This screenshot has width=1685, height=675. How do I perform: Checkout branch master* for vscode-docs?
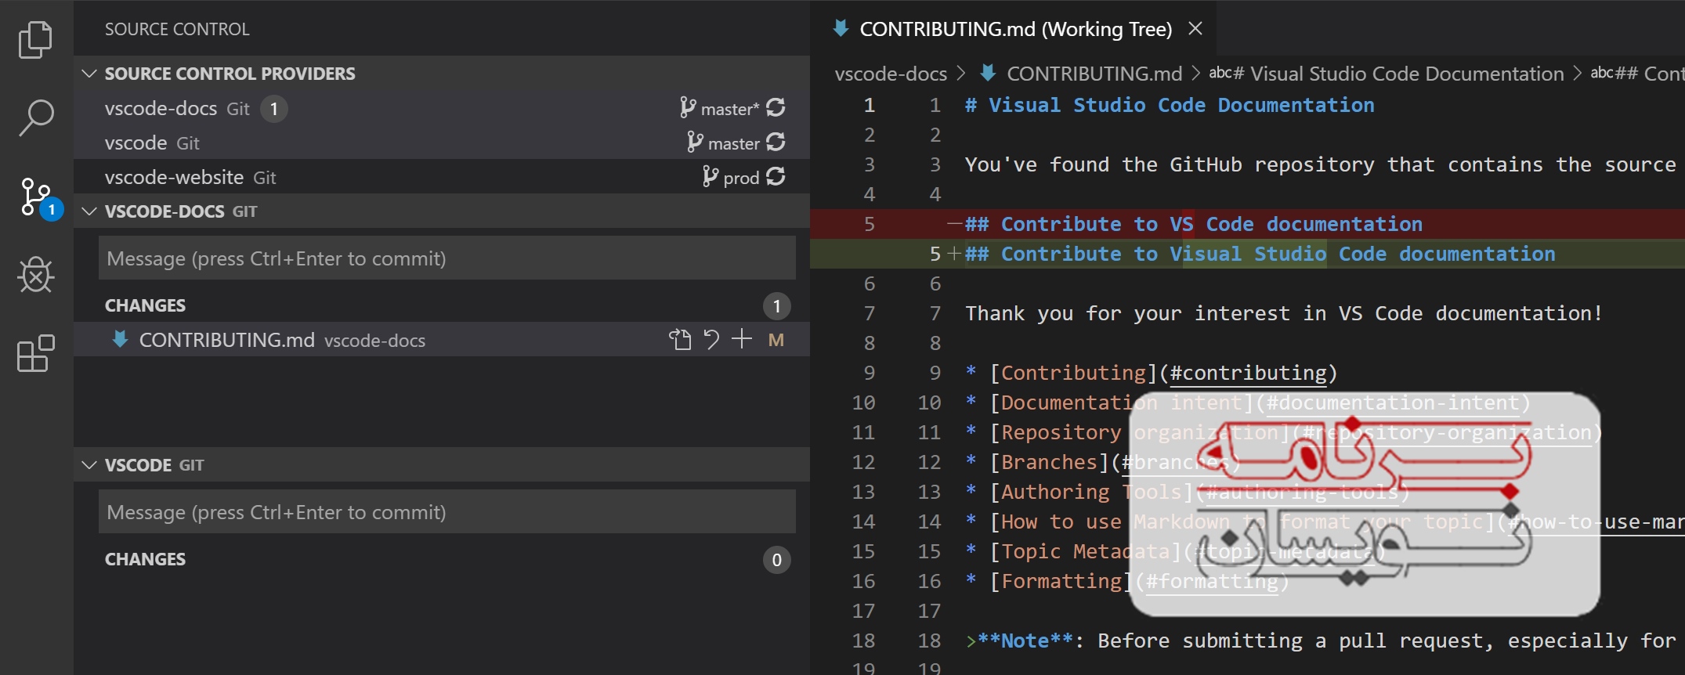720,109
